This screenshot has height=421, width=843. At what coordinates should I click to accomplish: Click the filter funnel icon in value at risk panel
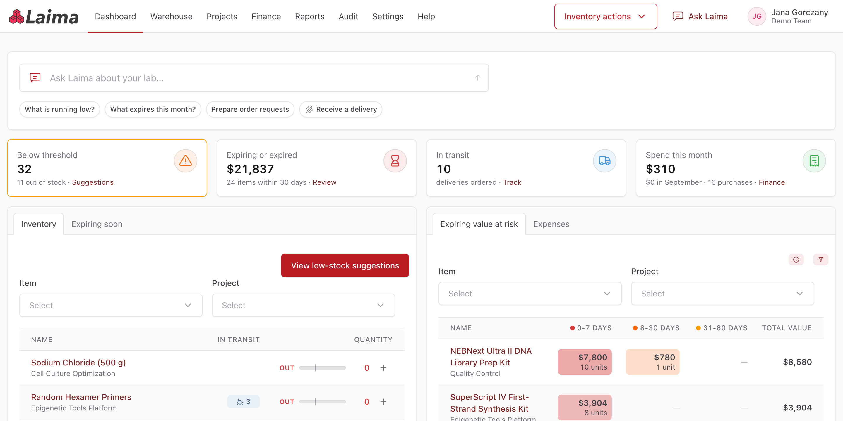(x=820, y=260)
